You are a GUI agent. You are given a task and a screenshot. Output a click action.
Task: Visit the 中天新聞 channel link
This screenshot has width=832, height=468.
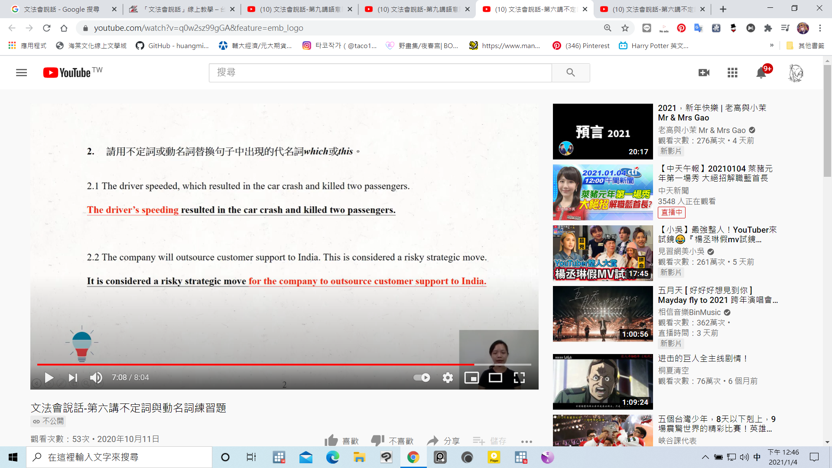[673, 191]
